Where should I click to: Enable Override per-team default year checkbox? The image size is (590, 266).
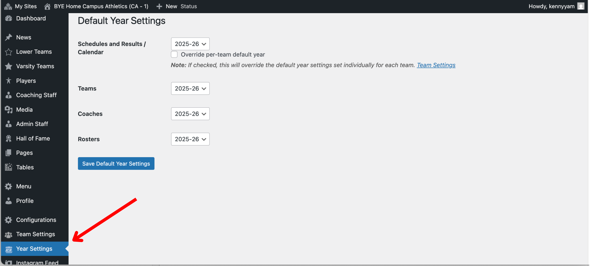174,55
